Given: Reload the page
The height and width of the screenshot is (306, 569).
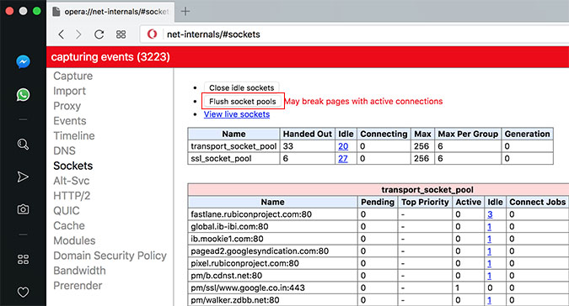Looking at the screenshot, I should click(99, 34).
